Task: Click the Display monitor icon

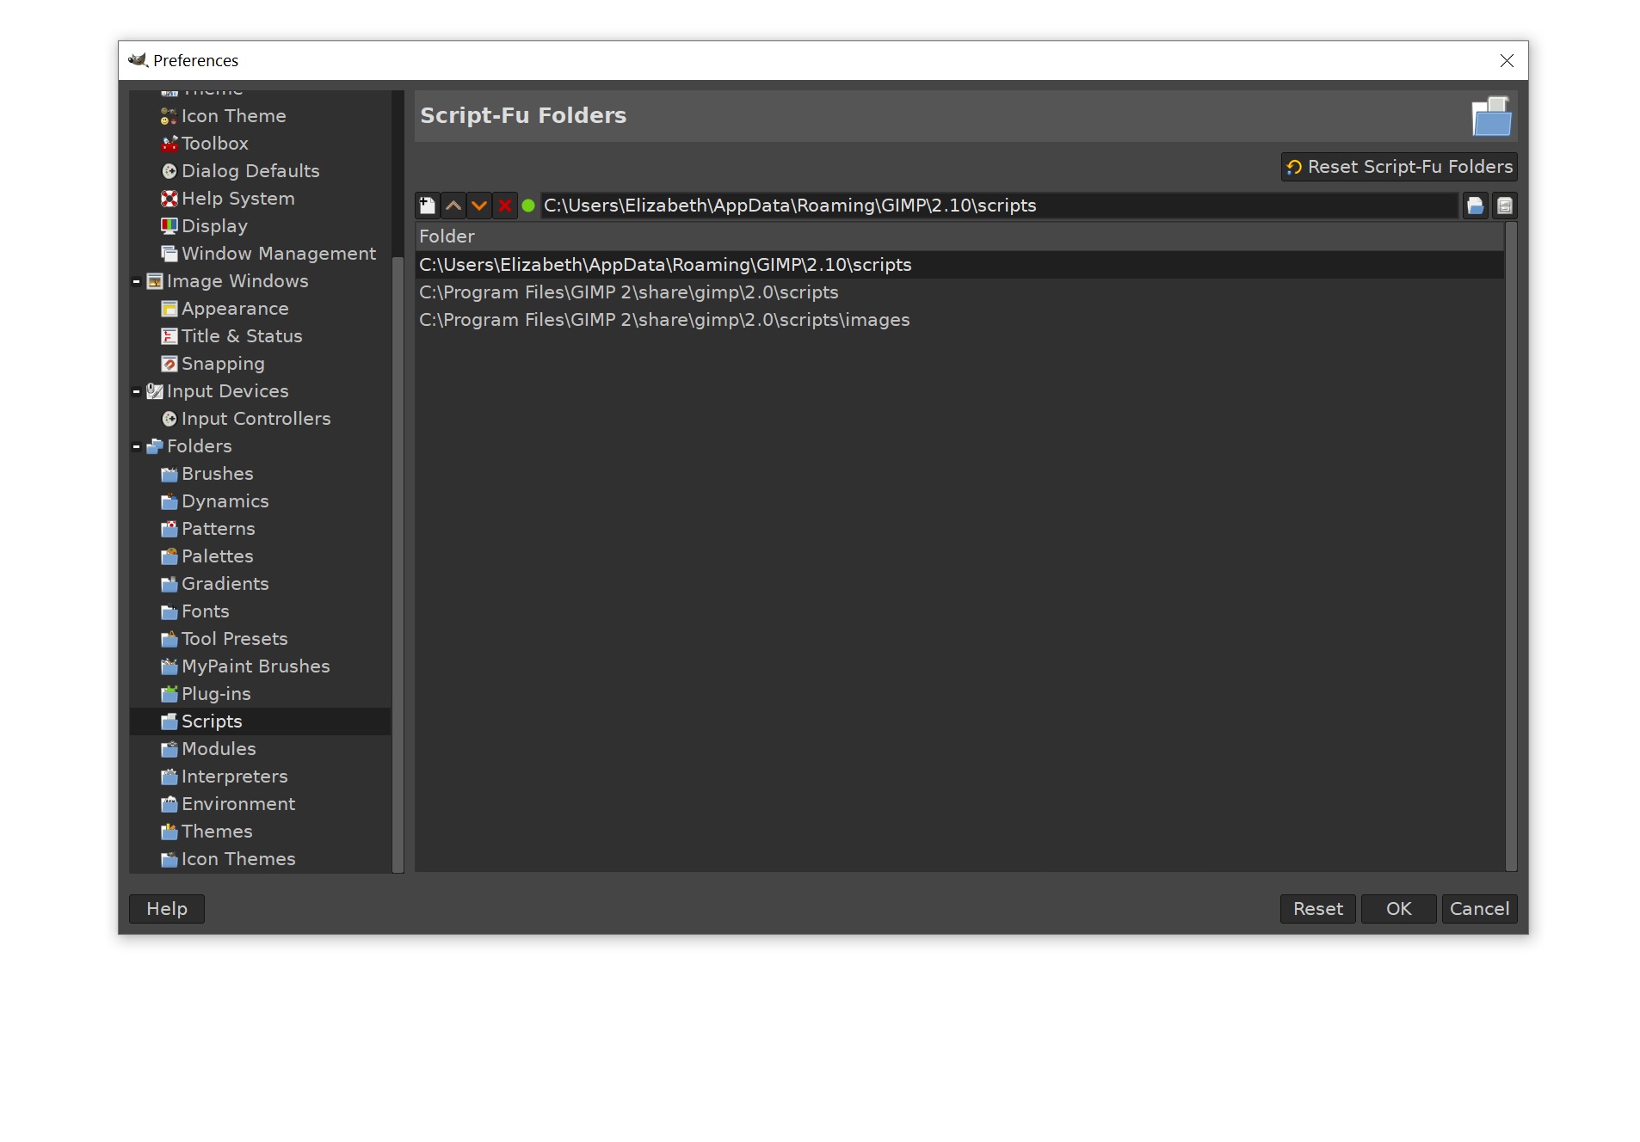Action: pyautogui.click(x=169, y=226)
